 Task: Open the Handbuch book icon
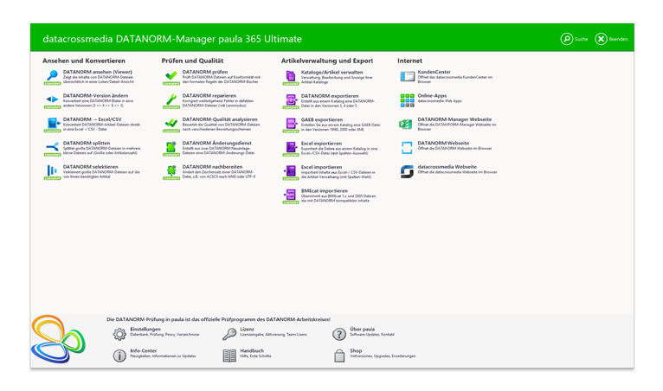229,356
